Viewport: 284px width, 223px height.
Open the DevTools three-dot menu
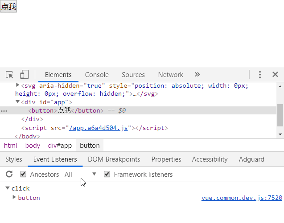coord(260,74)
